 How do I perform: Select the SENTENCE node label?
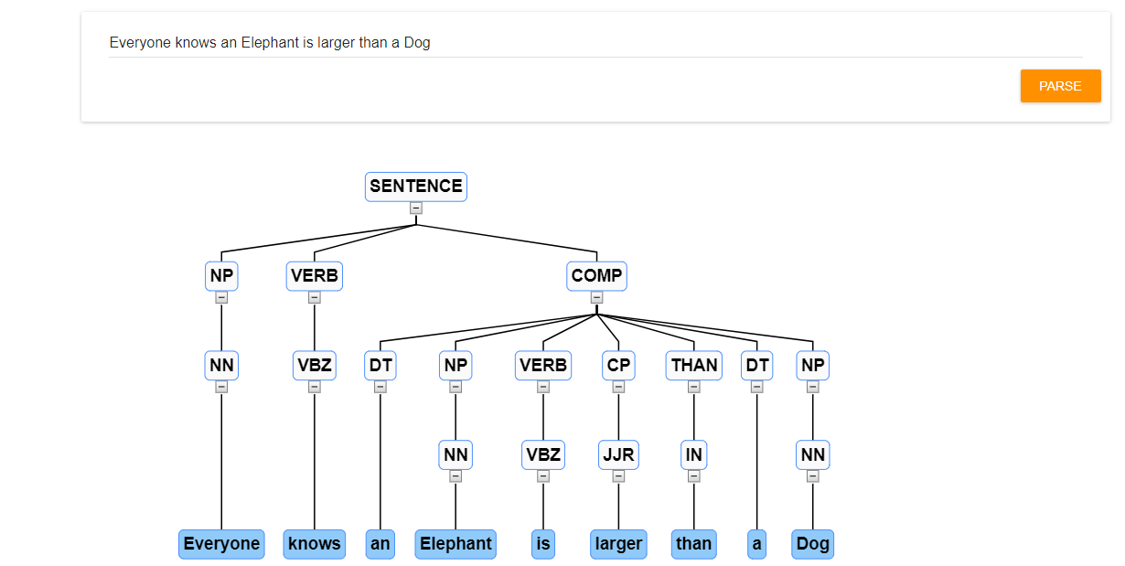point(416,187)
